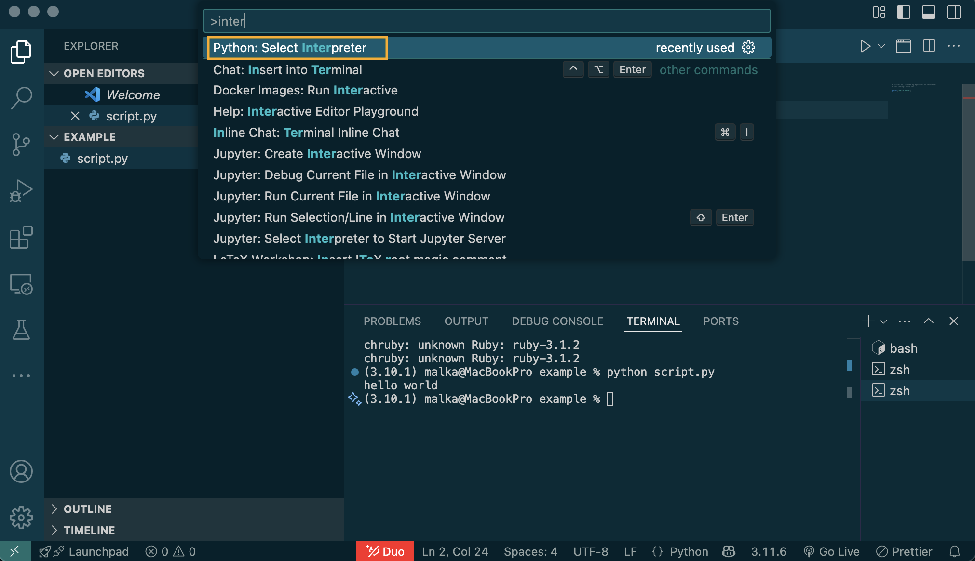The width and height of the screenshot is (975, 561).
Task: Click the notifications bell in status bar
Action: (x=954, y=551)
